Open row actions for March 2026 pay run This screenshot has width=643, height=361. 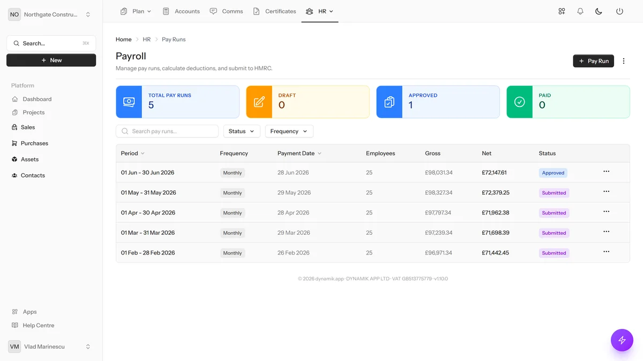click(x=606, y=232)
